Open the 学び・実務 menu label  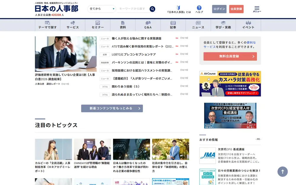click(x=223, y=27)
